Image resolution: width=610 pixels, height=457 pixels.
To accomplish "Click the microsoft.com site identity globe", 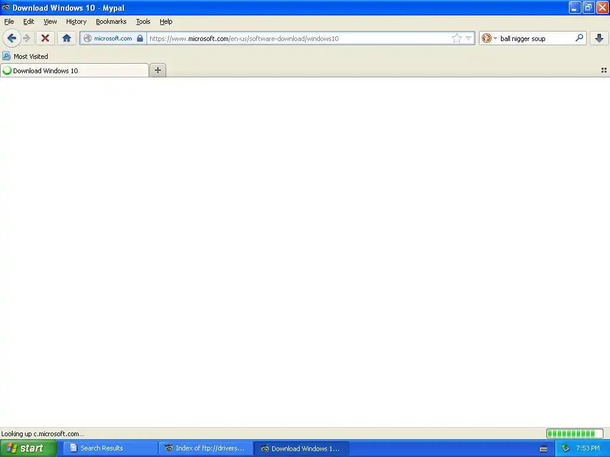I will (x=88, y=38).
